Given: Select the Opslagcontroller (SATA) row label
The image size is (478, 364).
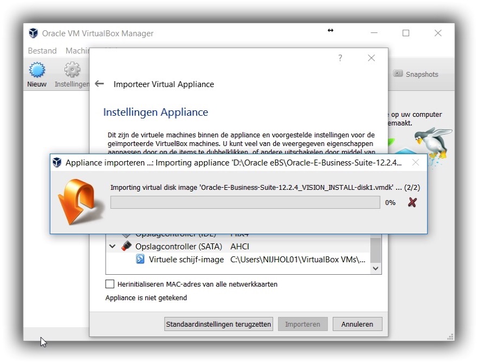Looking at the screenshot, I should [179, 246].
